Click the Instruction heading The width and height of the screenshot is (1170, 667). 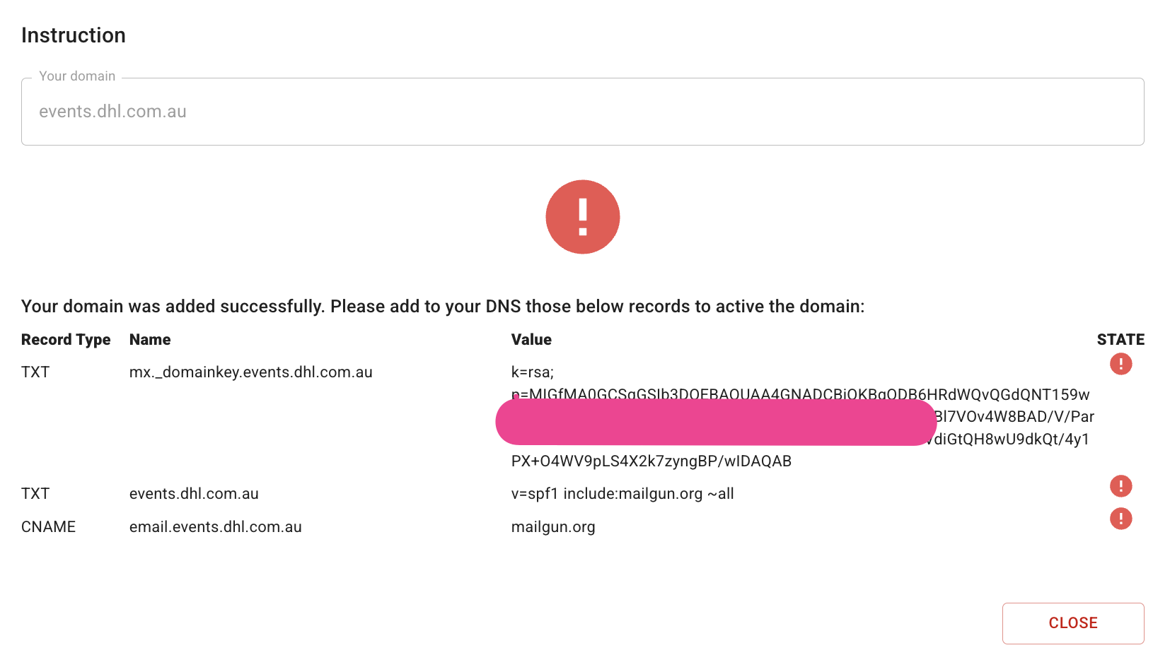74,35
